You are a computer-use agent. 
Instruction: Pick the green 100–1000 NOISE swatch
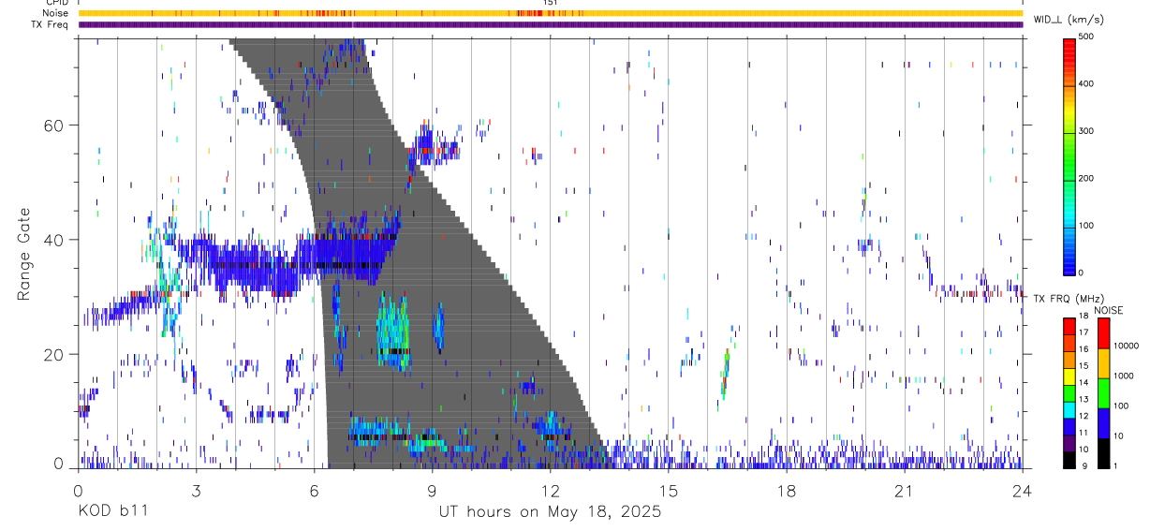point(1102,392)
